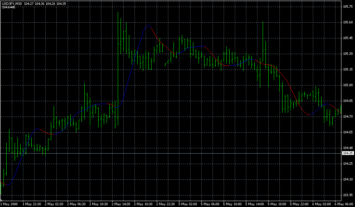Image resolution: width=355 pixels, height=207 pixels.
Task: Click the 5 May 18:00 time label
Action: pyautogui.click(x=277, y=204)
